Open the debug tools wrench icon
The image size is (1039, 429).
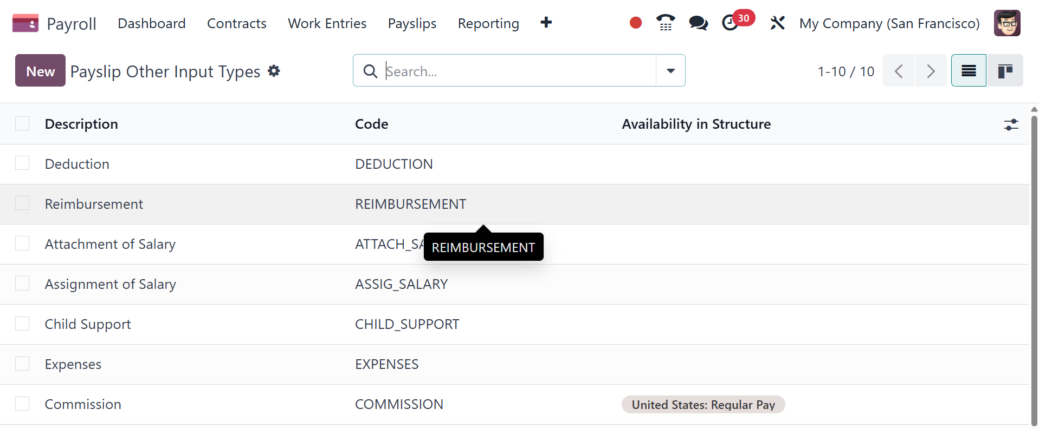[x=777, y=23]
